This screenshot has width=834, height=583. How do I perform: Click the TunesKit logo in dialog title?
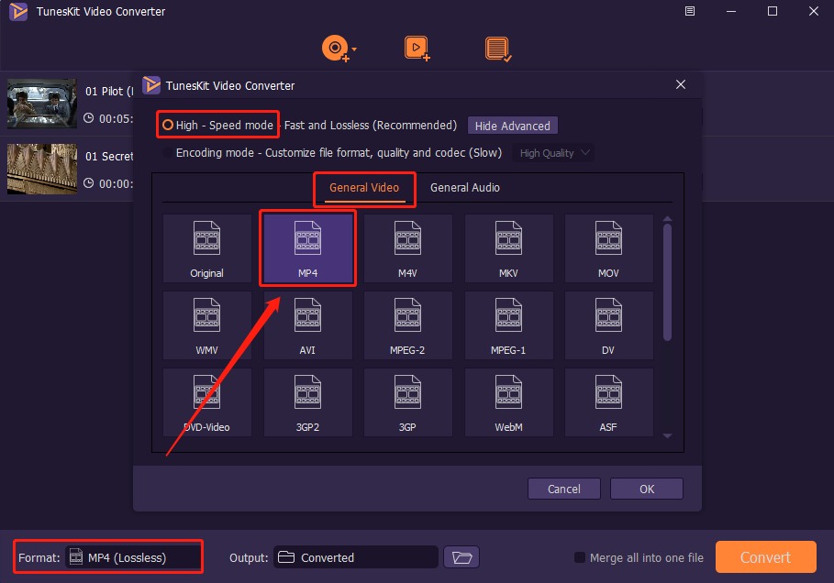tap(151, 85)
